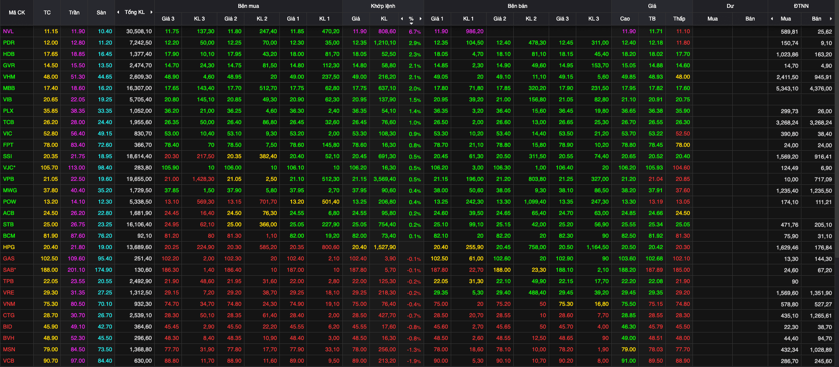Image resolution: width=839 pixels, height=367 pixels.
Task: Click left arrow beside % column header
Action: [x=402, y=19]
